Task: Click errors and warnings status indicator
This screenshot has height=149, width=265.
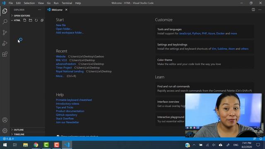Action: [8, 139]
